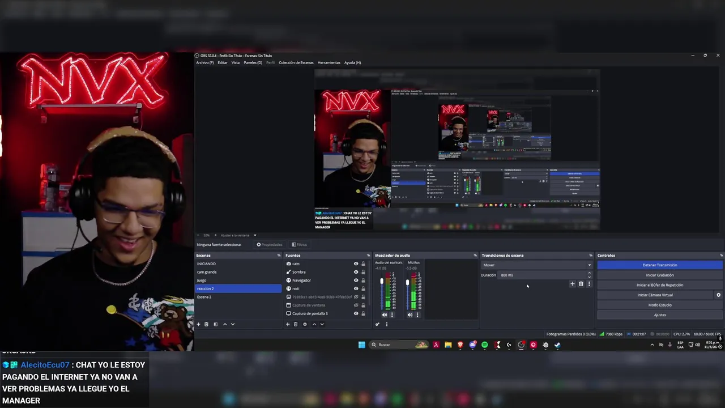Open Windows Start button on taskbar
This screenshot has height=408, width=725.
pyautogui.click(x=361, y=345)
